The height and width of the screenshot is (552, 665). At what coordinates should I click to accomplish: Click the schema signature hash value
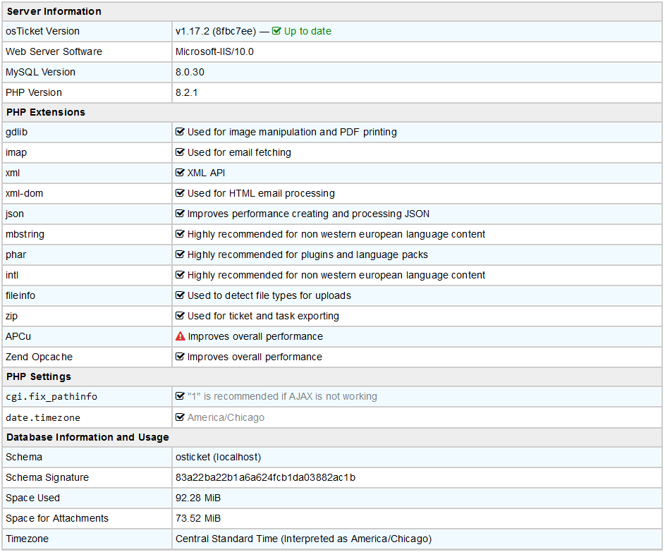[265, 477]
